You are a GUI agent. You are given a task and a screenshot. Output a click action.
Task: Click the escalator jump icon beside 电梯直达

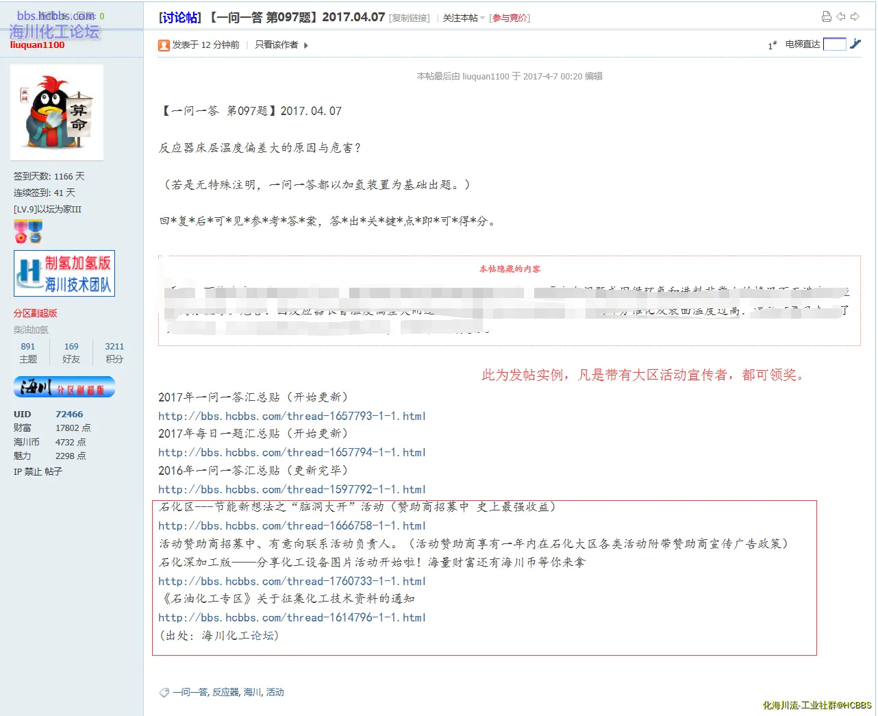pos(855,45)
